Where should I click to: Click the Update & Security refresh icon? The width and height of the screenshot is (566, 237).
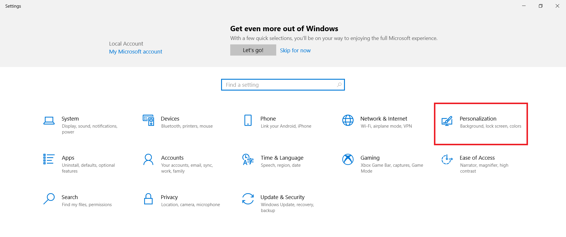point(248,199)
